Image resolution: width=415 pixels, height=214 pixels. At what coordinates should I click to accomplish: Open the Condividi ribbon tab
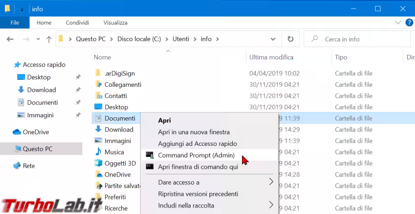click(x=77, y=23)
